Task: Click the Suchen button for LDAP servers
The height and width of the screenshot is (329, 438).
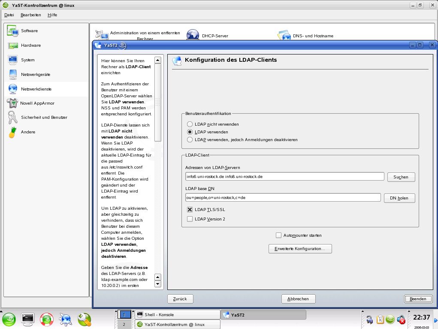Action: 401,177
